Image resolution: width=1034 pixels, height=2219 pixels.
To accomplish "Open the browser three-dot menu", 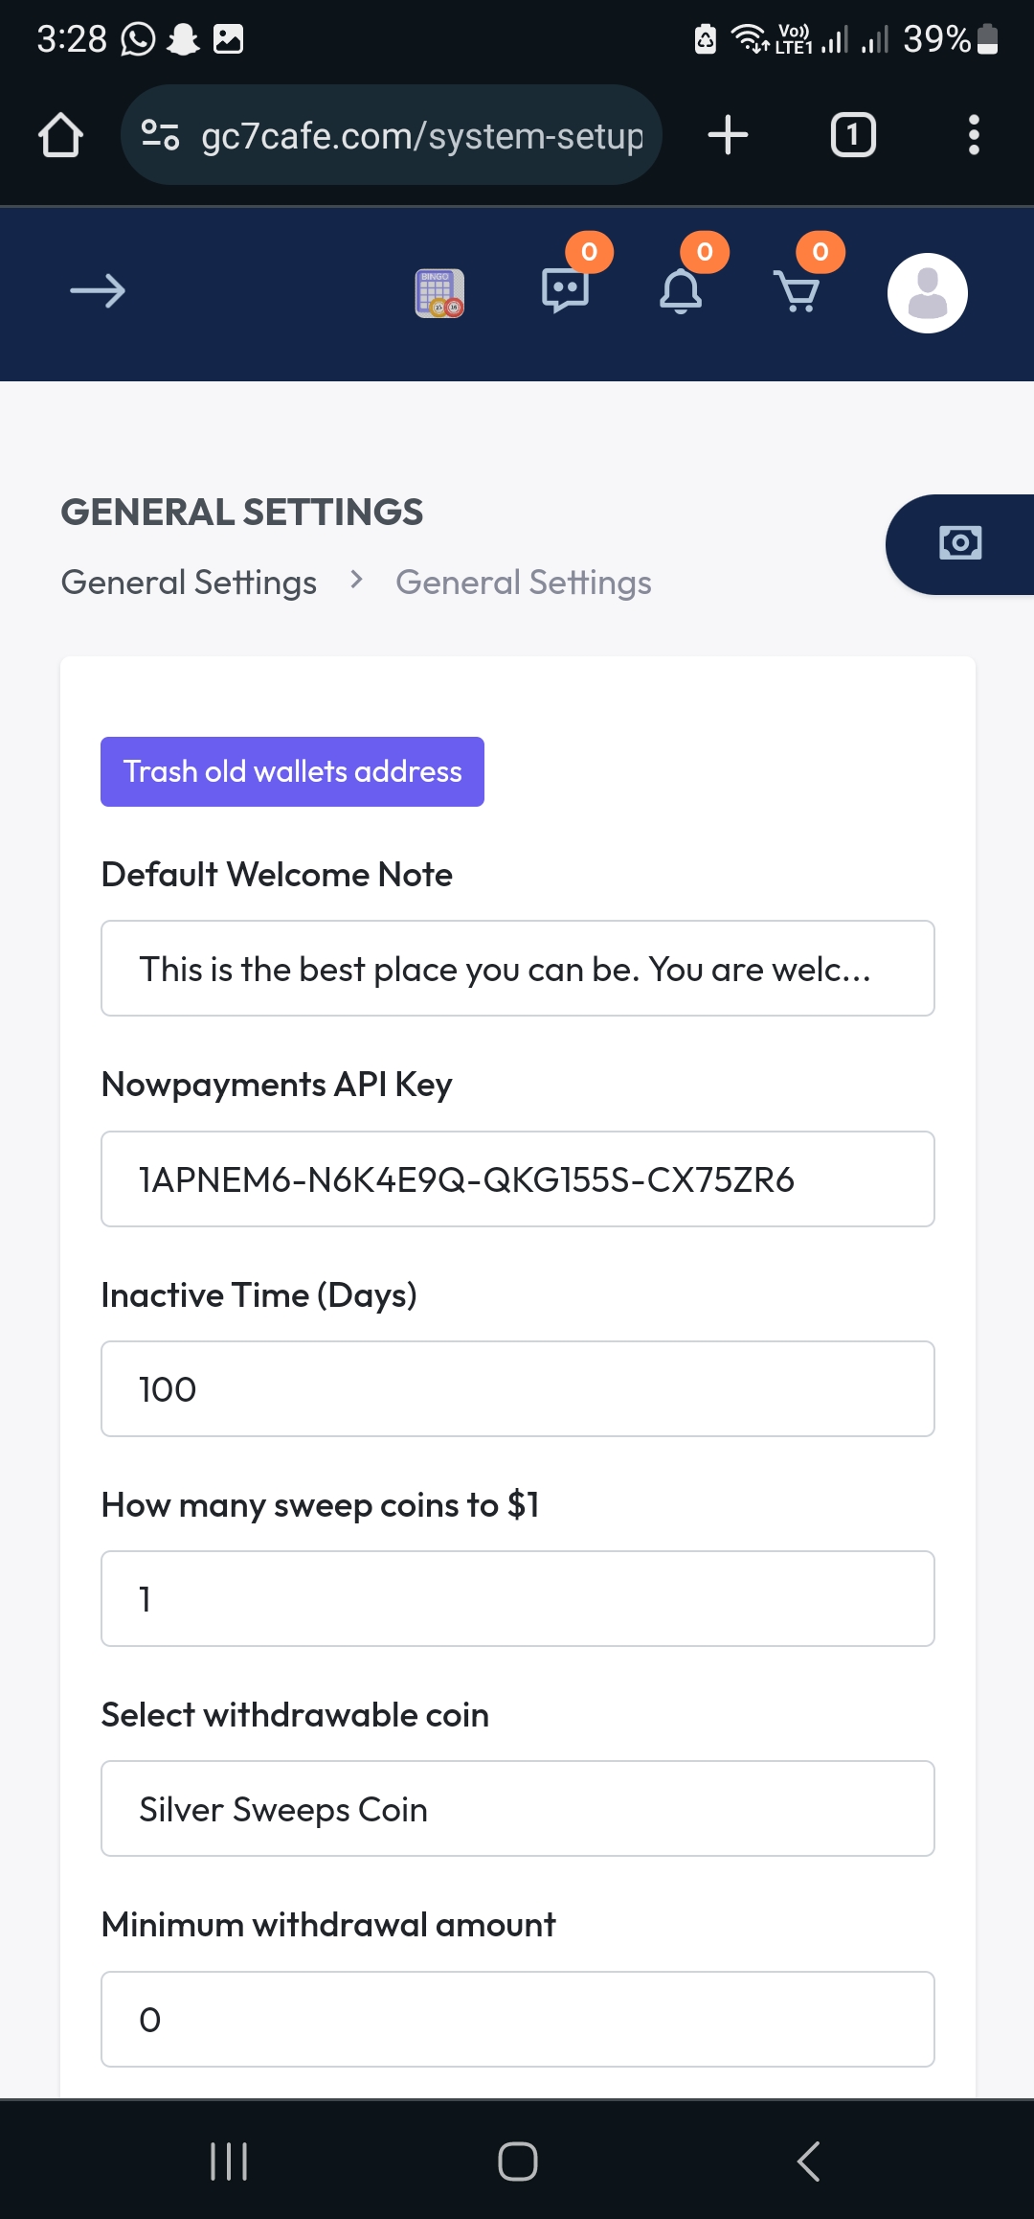I will [x=974, y=135].
